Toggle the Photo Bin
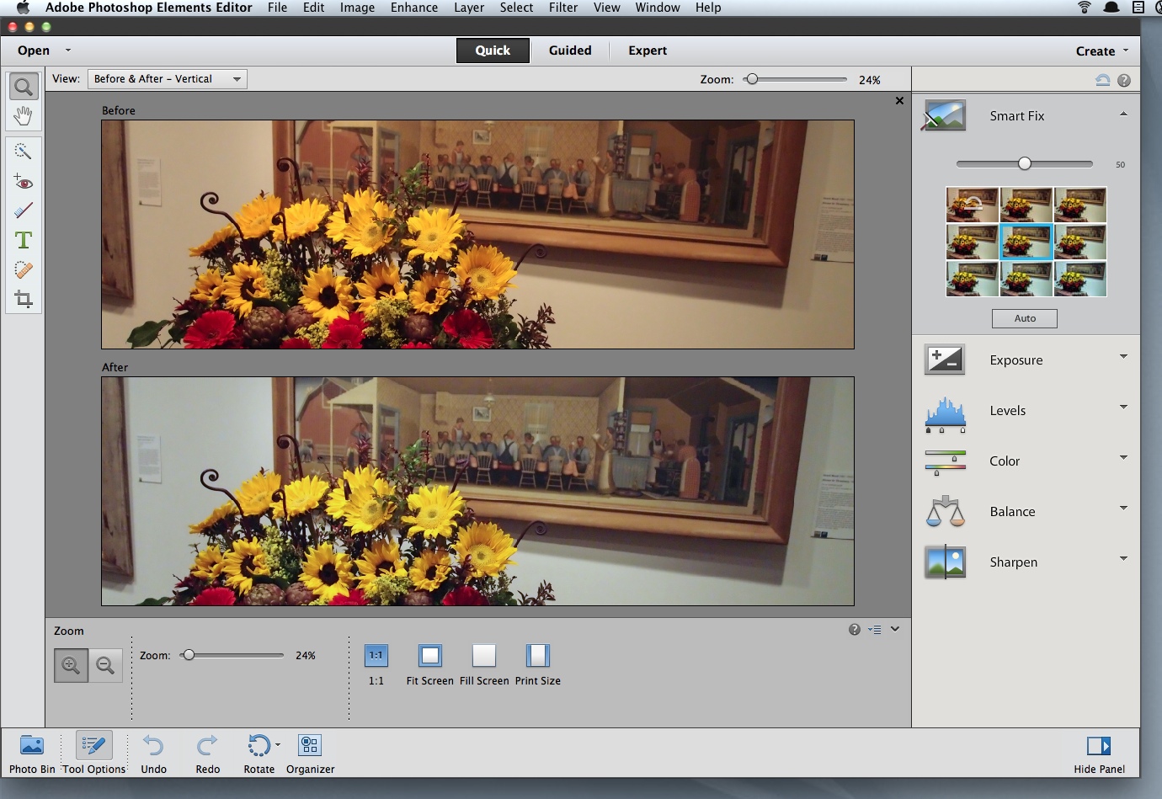 click(x=32, y=746)
